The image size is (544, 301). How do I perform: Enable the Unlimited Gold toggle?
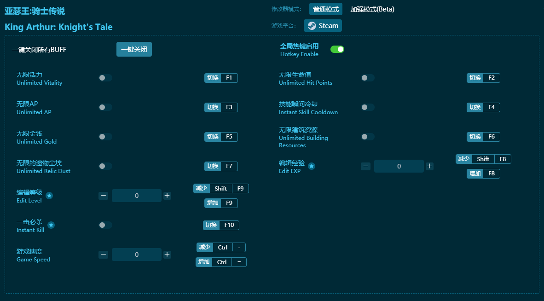pos(105,137)
